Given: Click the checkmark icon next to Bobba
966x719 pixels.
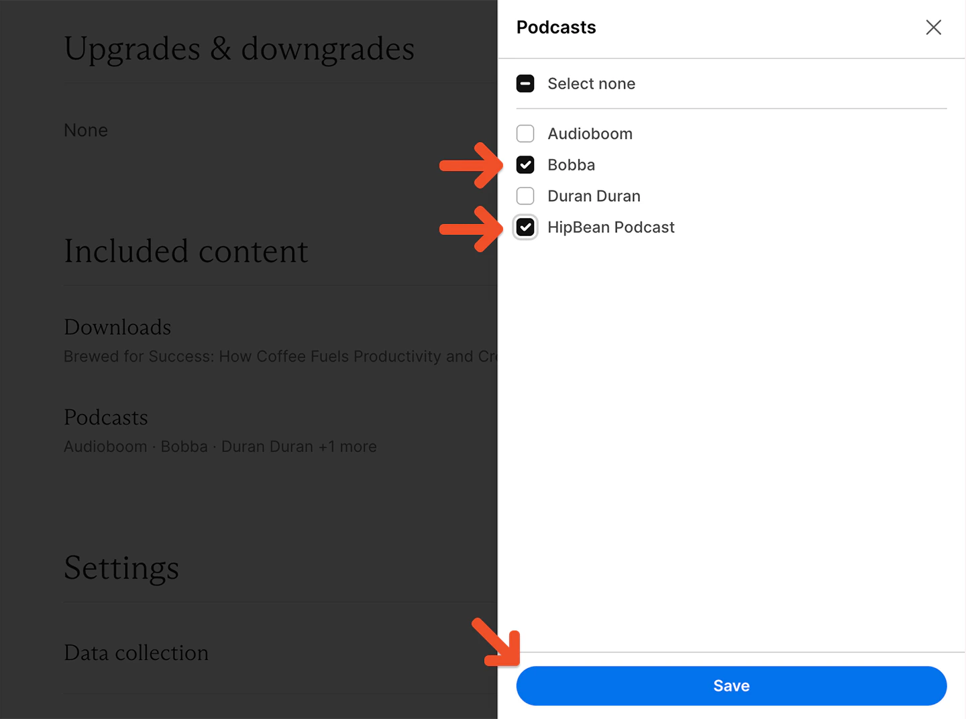Looking at the screenshot, I should 525,164.
